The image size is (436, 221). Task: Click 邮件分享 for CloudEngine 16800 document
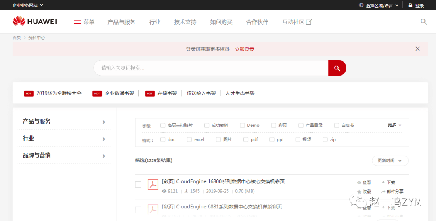click(392, 192)
